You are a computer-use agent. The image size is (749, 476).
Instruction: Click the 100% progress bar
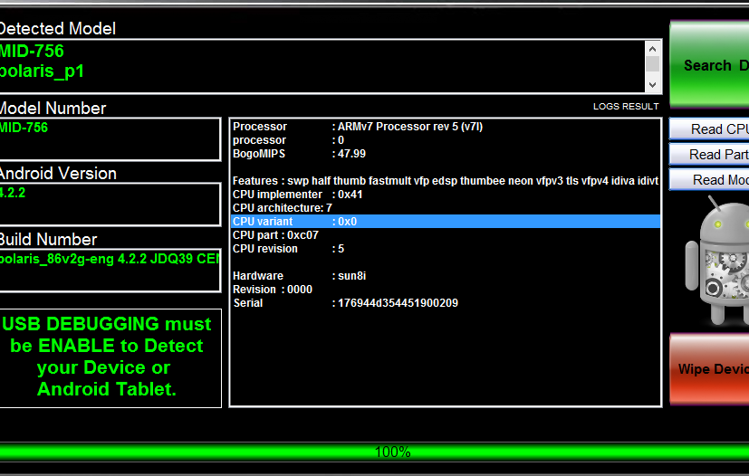[375, 452]
